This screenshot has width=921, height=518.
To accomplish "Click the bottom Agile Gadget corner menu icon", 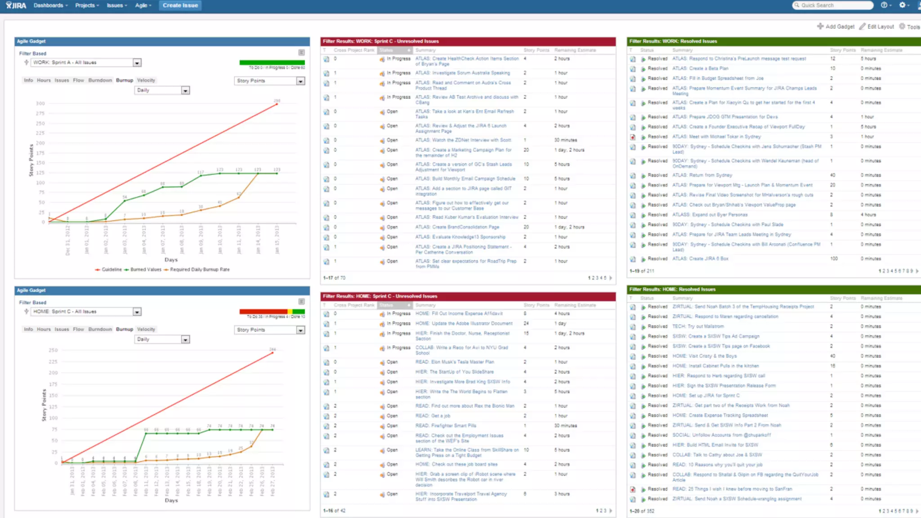I will (x=301, y=302).
